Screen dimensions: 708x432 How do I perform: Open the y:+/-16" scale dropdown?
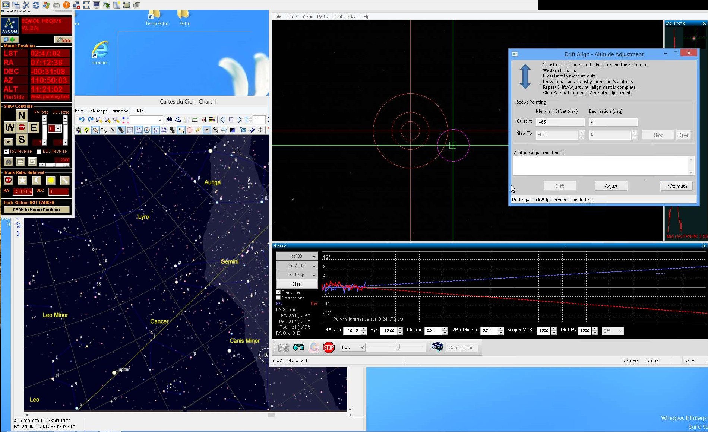click(297, 266)
